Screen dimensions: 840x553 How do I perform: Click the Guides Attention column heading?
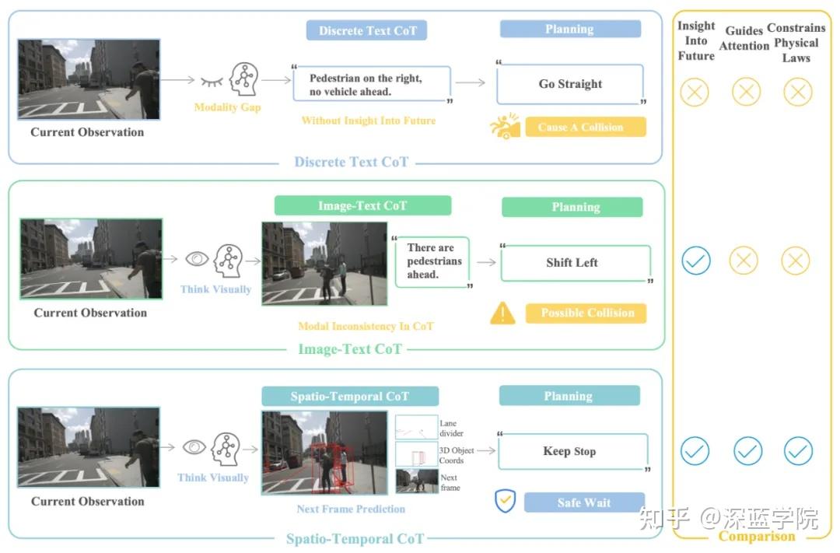tap(744, 38)
